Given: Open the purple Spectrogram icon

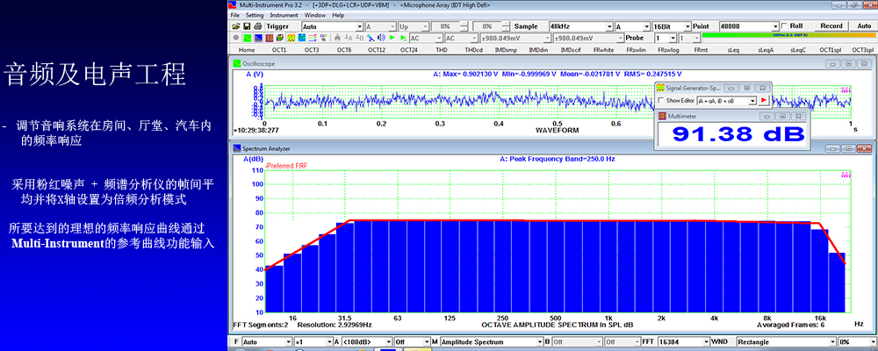Looking at the screenshot, I should 270,38.
